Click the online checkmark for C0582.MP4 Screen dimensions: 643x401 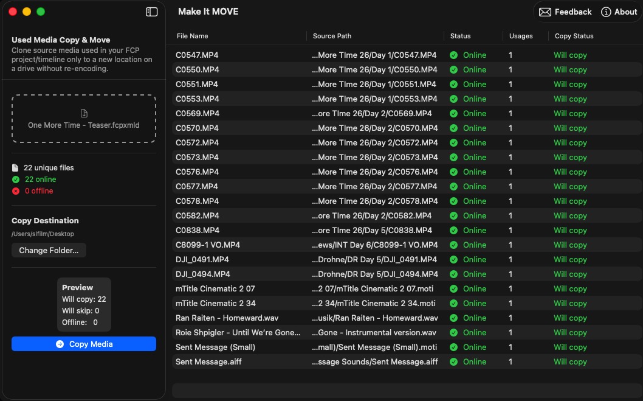(453, 215)
